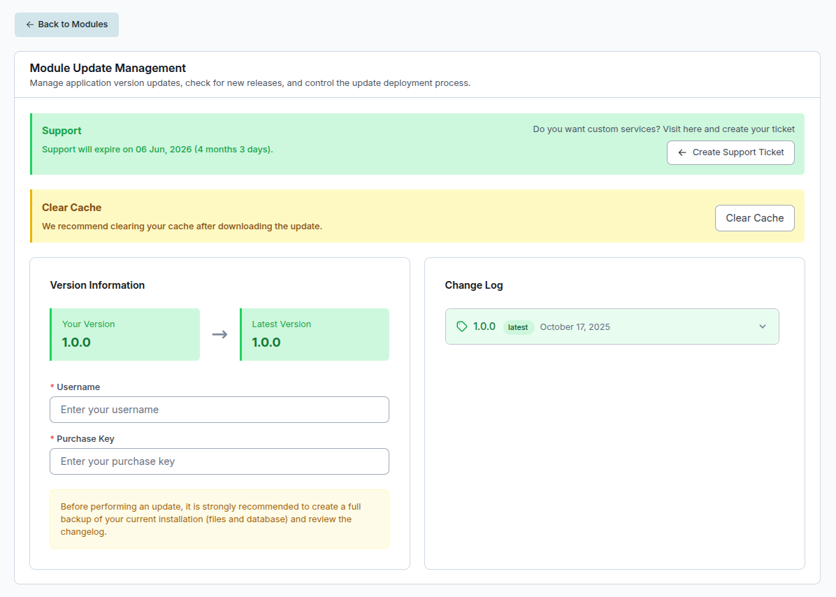Select the 'latest' badge in Change Log
This screenshot has width=836, height=597.
(x=518, y=327)
